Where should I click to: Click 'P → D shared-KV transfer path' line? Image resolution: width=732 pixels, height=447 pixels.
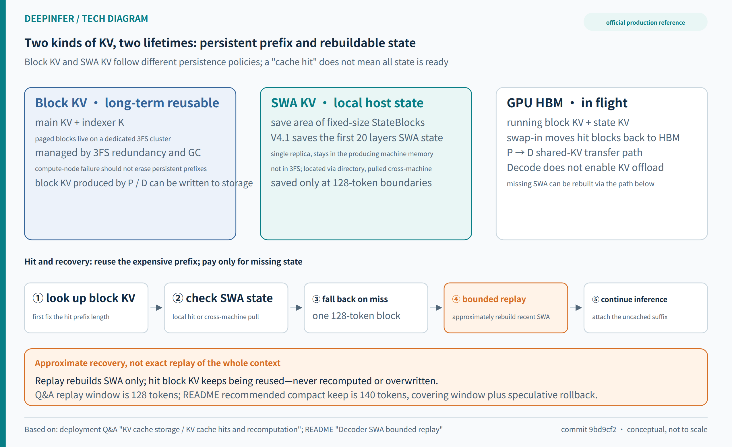(x=574, y=152)
